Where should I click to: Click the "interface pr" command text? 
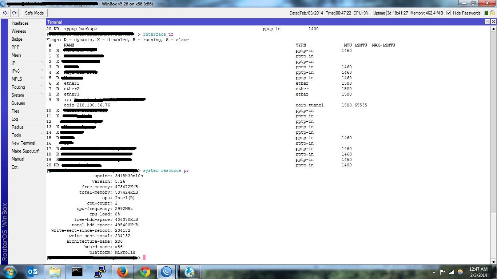tap(158, 34)
